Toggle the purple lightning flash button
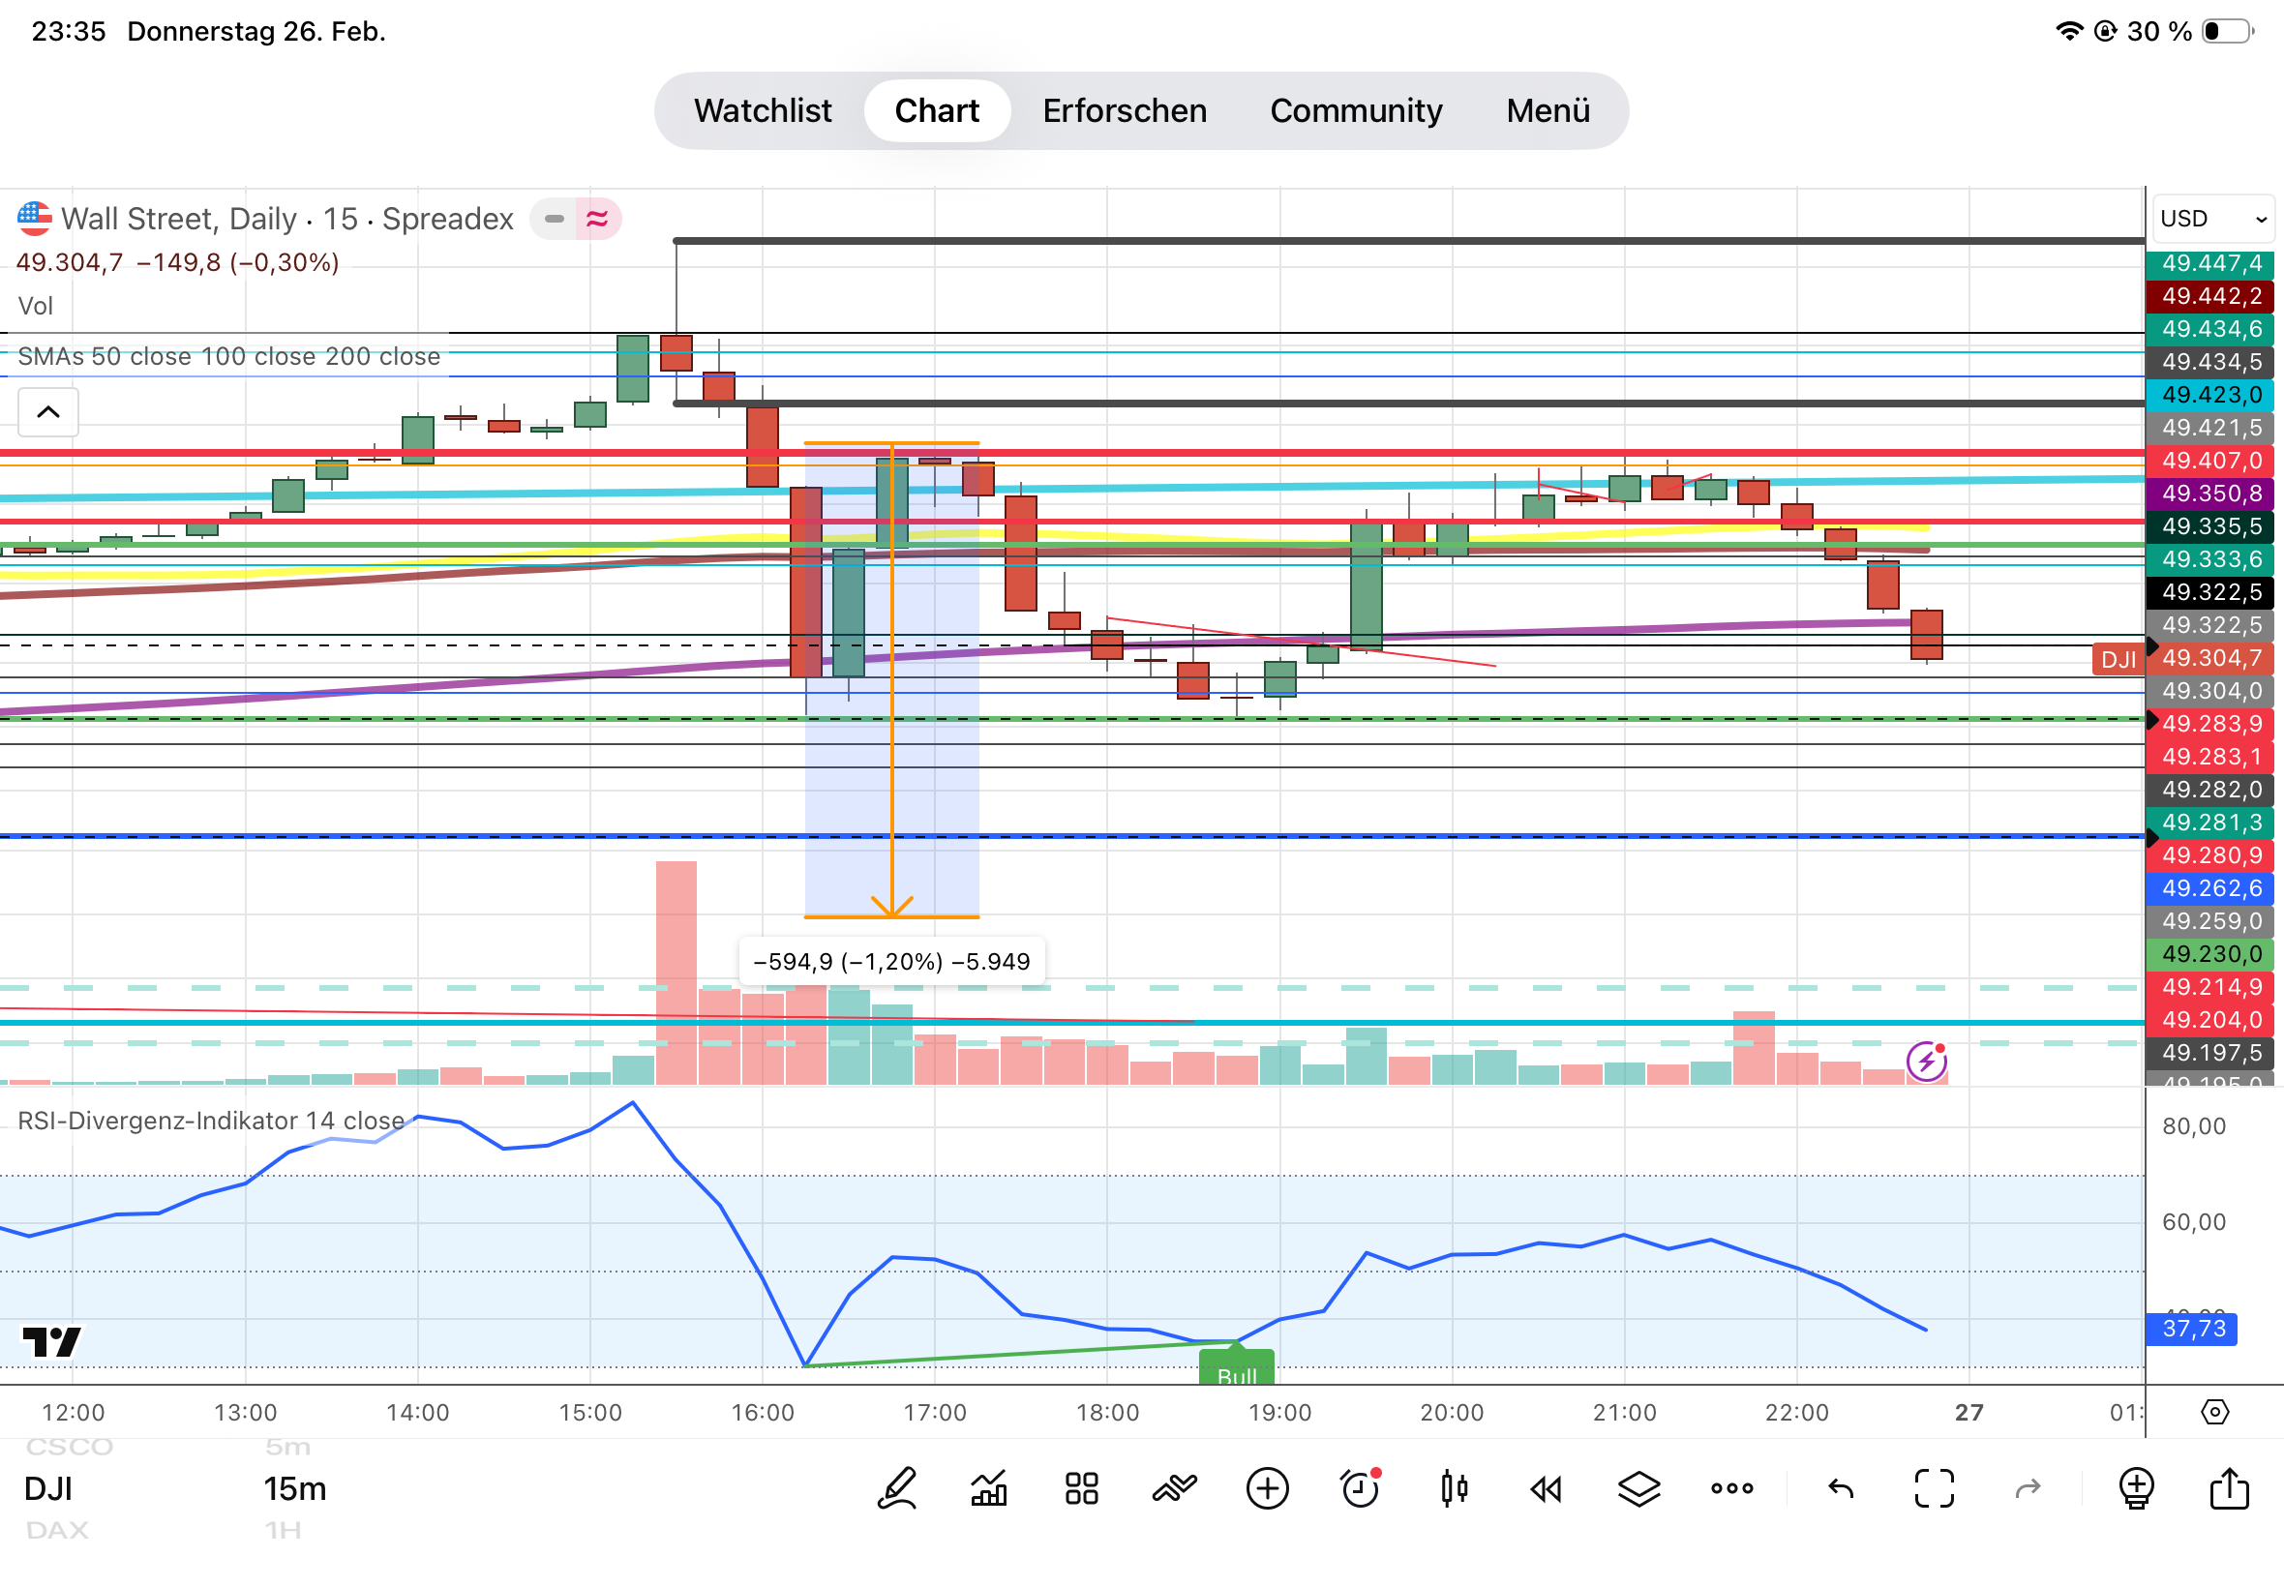2284x1587 pixels. pos(1926,1061)
